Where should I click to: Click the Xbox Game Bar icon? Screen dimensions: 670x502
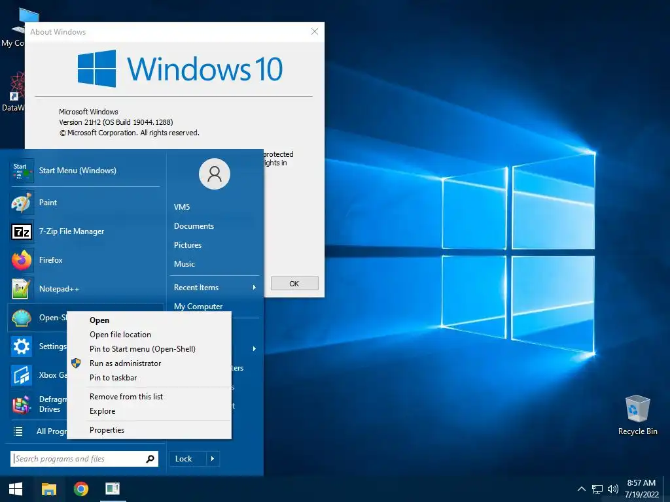point(22,375)
